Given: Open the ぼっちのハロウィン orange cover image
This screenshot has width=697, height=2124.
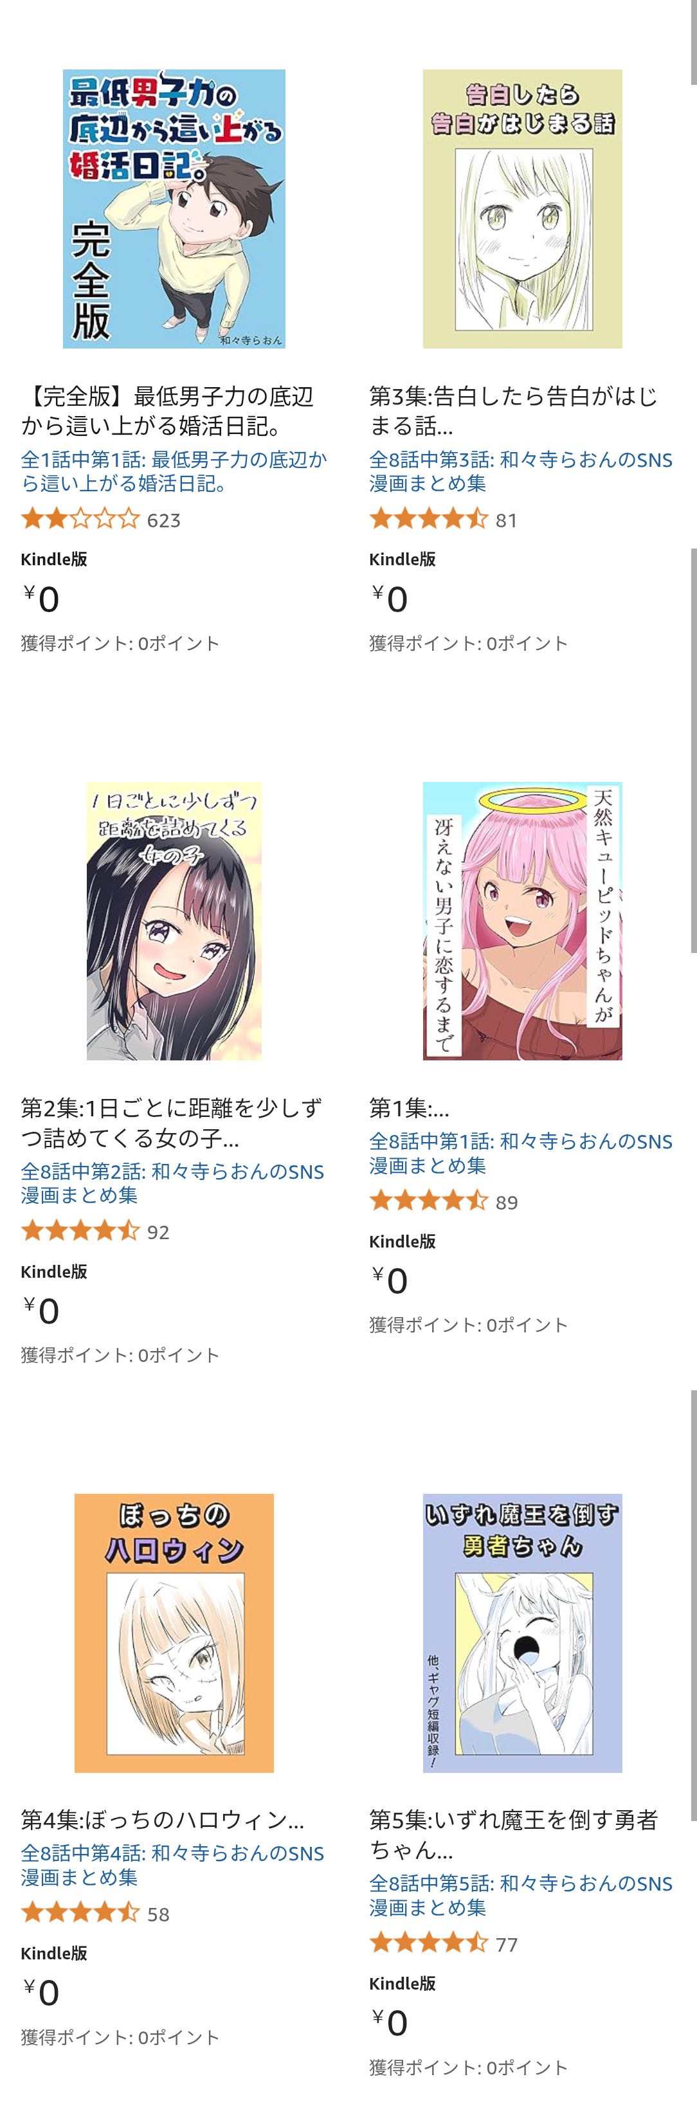Looking at the screenshot, I should [x=174, y=1633].
